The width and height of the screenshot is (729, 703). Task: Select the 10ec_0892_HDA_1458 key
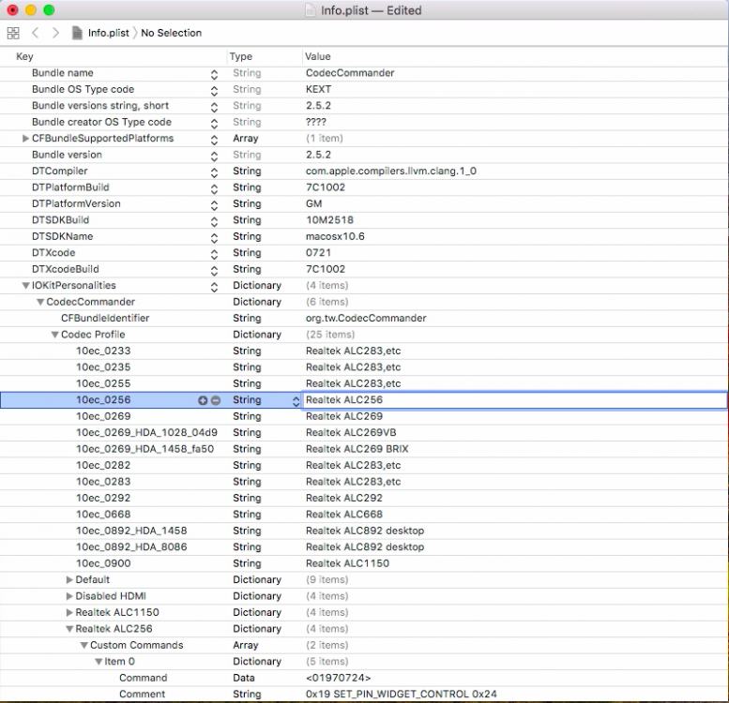[x=131, y=531]
